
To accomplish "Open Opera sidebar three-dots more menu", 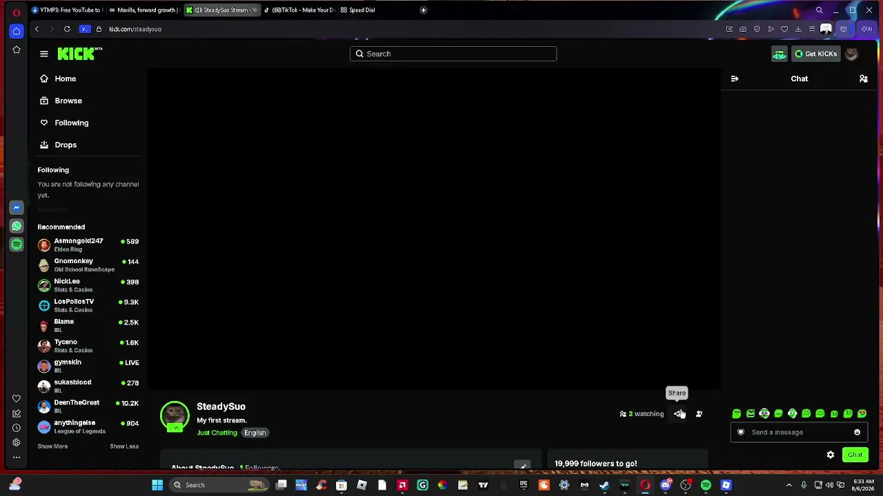I will 17,457.
